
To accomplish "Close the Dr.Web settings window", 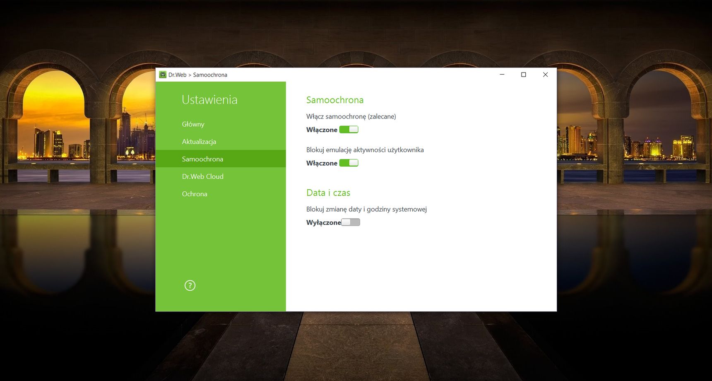I will pyautogui.click(x=546, y=75).
